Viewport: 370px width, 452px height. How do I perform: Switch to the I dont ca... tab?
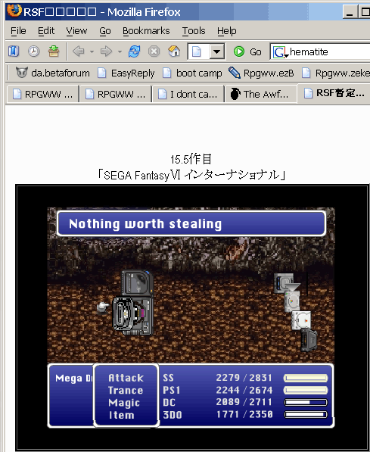point(188,94)
